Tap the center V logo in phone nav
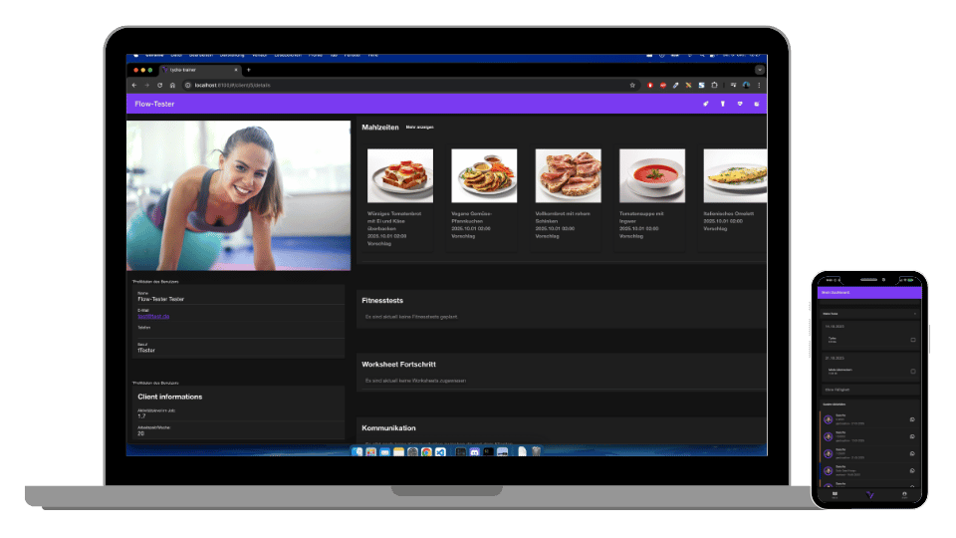Screen dimensions: 956x538 coord(870,495)
